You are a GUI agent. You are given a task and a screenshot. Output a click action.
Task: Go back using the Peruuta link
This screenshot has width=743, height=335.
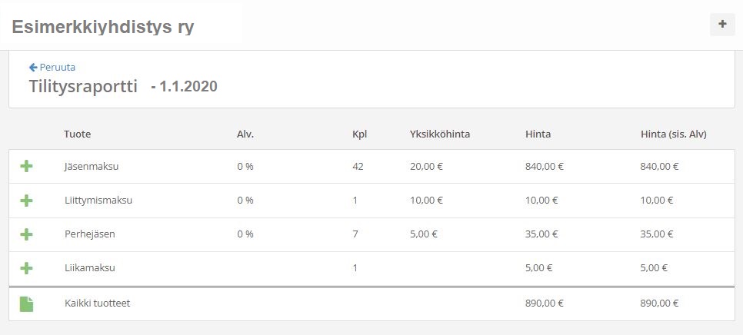(57, 68)
